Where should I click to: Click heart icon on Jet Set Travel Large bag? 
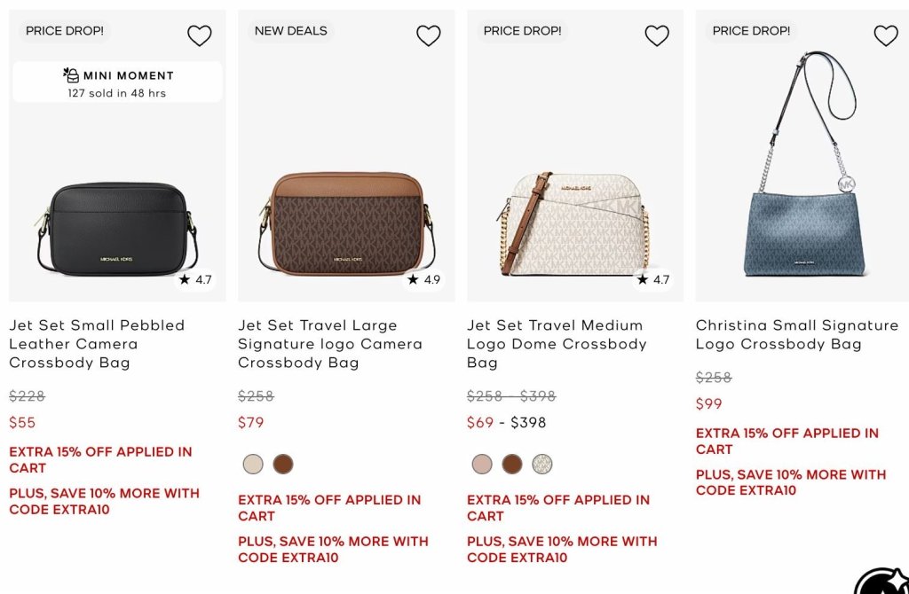[429, 35]
